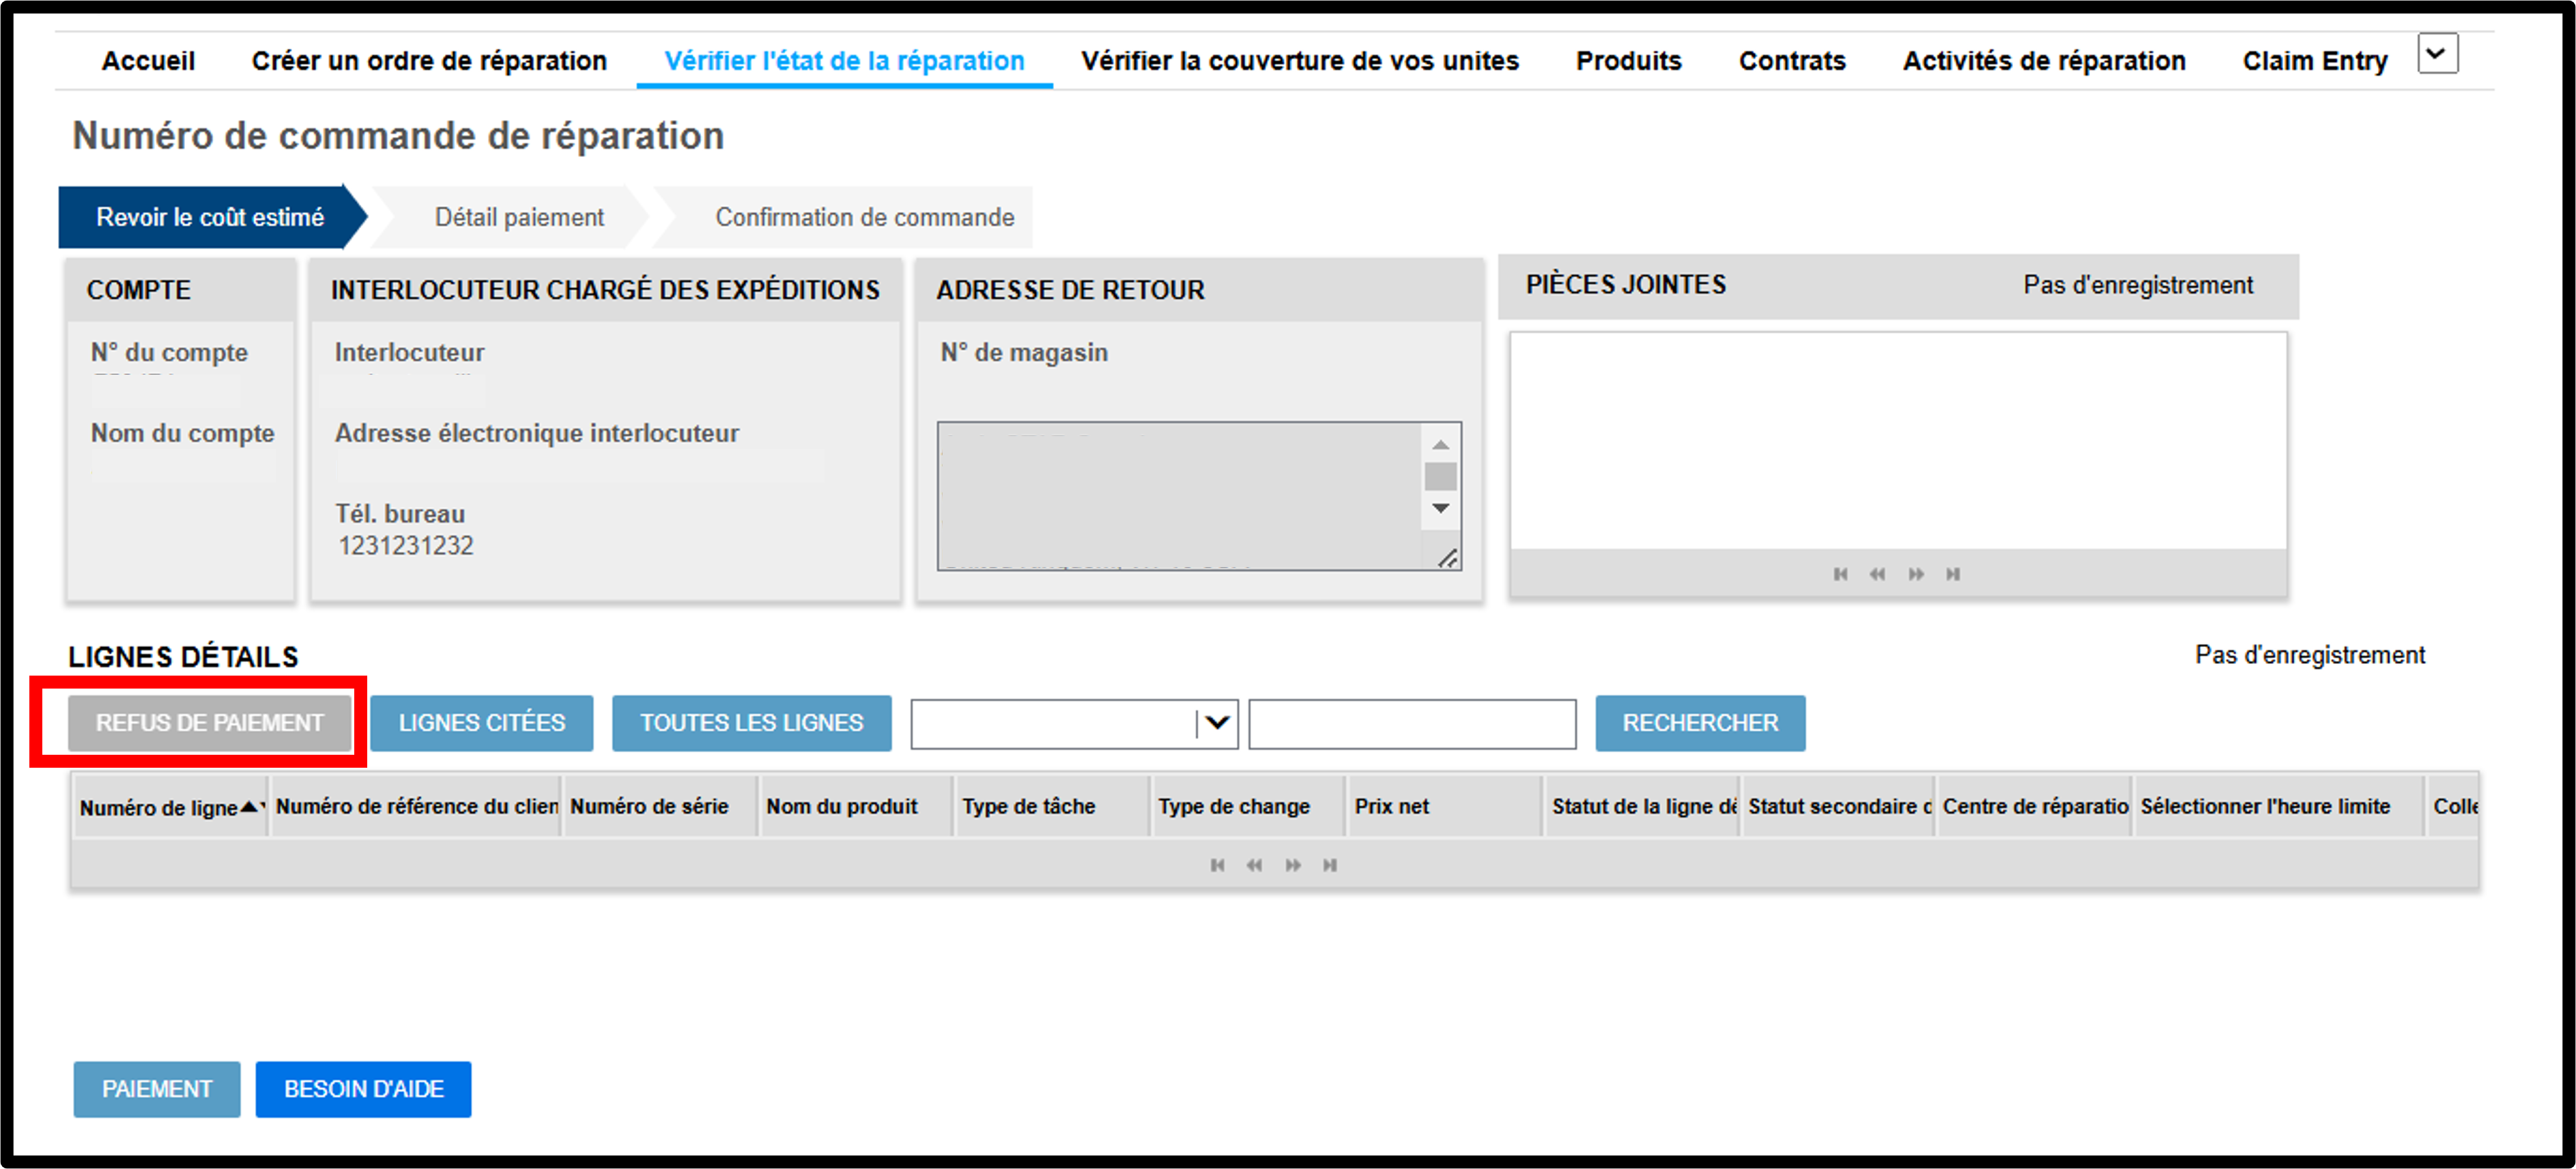Click the N° de magasin label
Screen dimensions: 2576x1169
[1024, 353]
